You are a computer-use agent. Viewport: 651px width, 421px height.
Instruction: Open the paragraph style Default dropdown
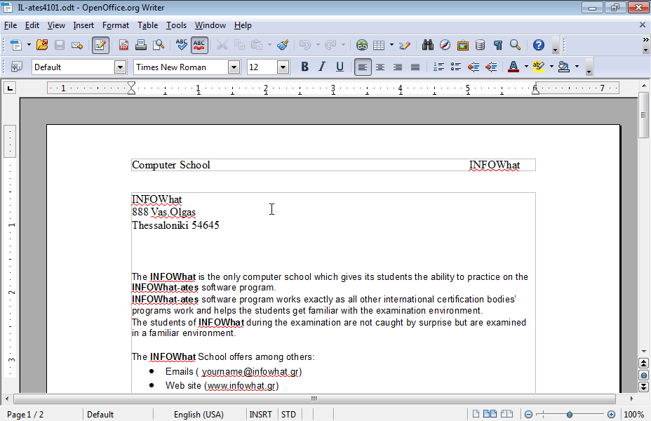120,67
